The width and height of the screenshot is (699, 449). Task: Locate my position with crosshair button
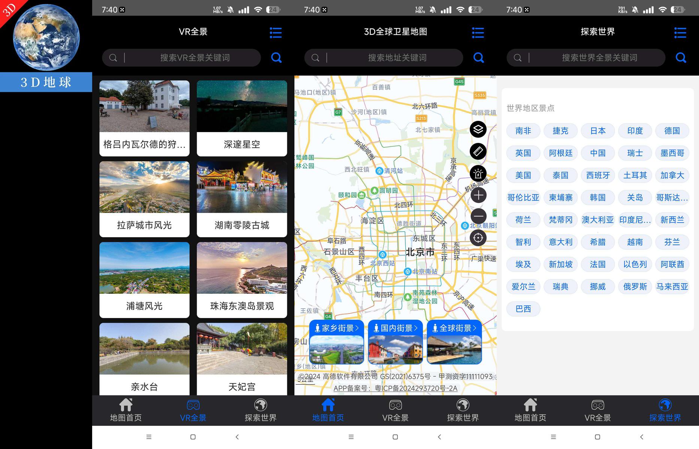pos(478,238)
